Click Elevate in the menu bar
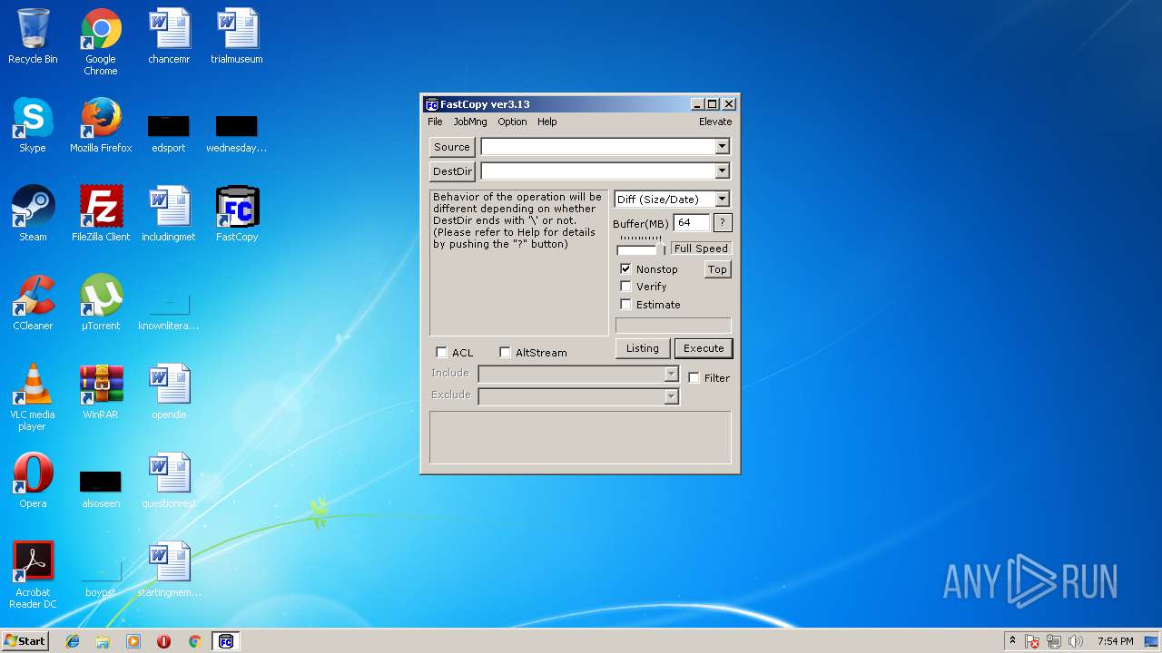1162x653 pixels. coord(715,122)
